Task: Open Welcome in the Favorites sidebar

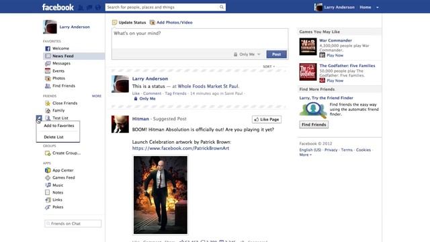Action: (x=60, y=48)
